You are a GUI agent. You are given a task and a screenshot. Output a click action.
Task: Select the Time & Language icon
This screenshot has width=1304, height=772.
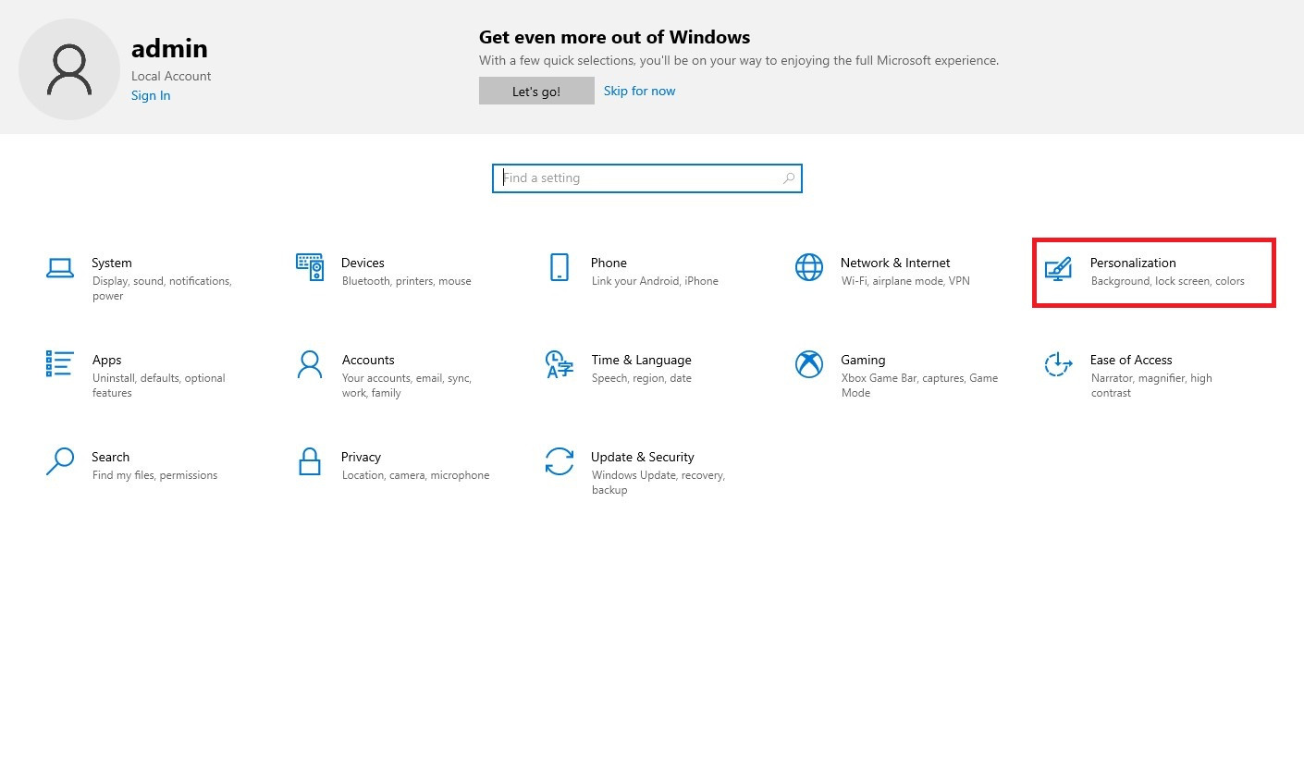tap(560, 364)
